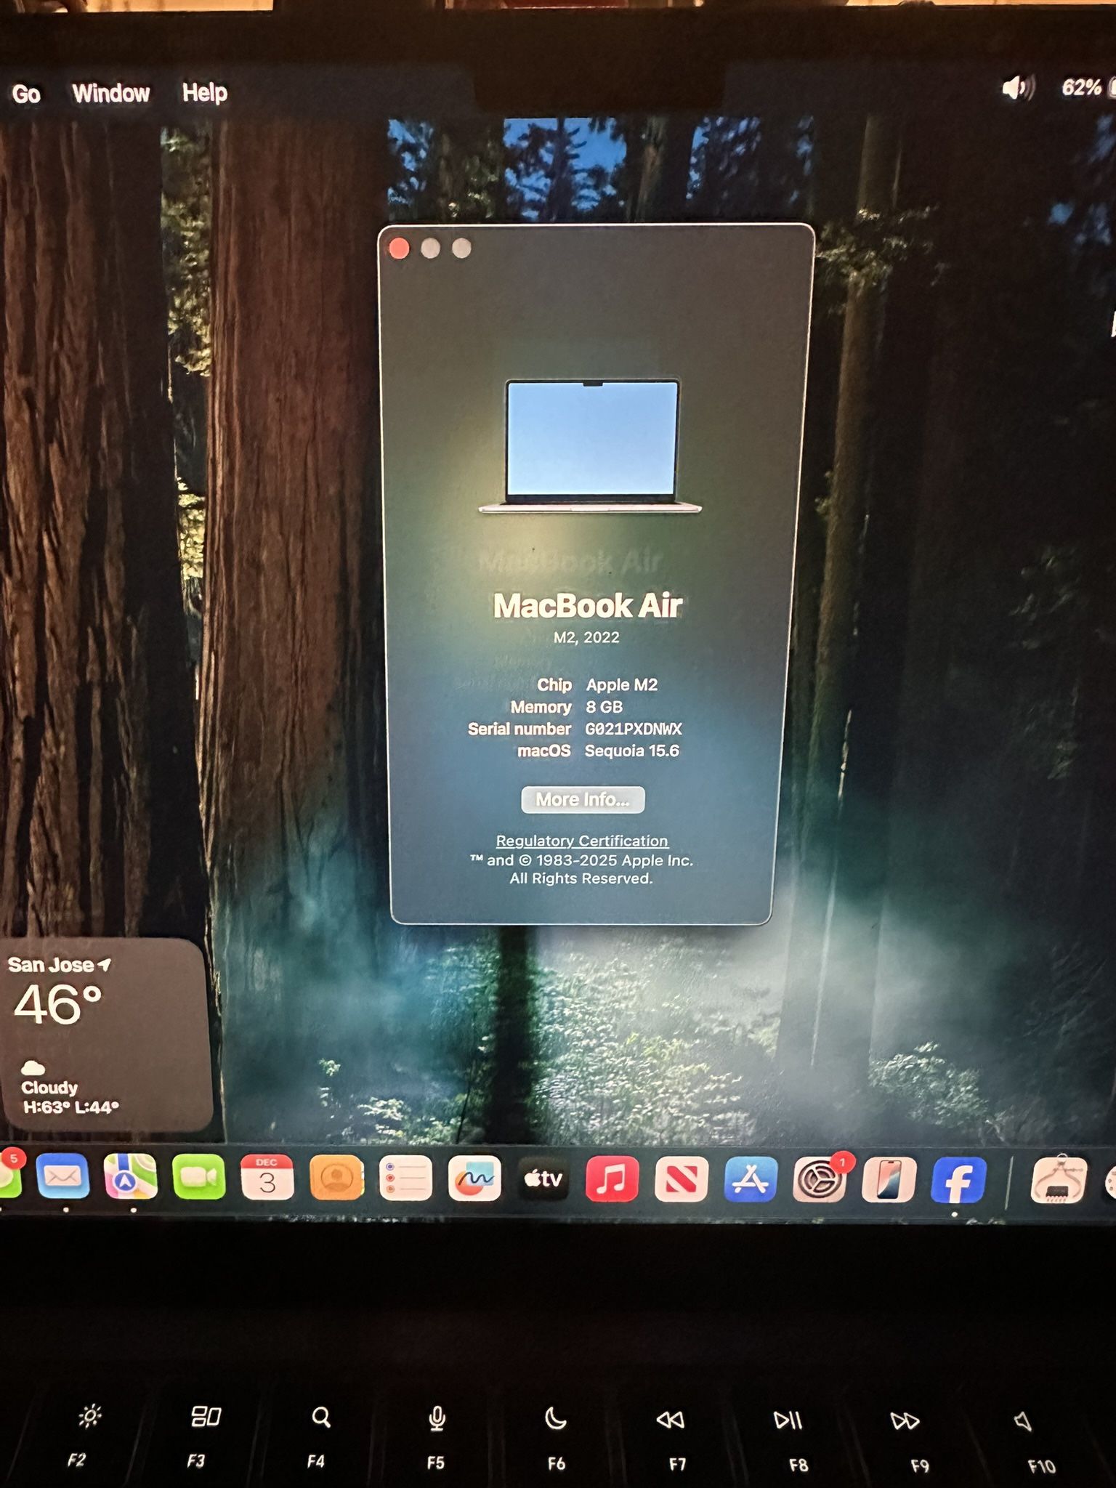
Task: Click the 46° temperature in weather widget
Action: coord(58,1004)
